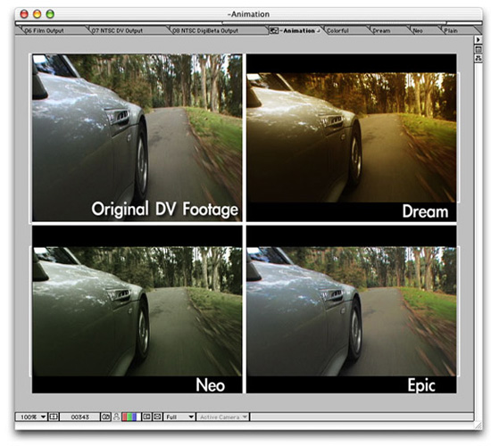Zoom the Animation window with green button

50,13
